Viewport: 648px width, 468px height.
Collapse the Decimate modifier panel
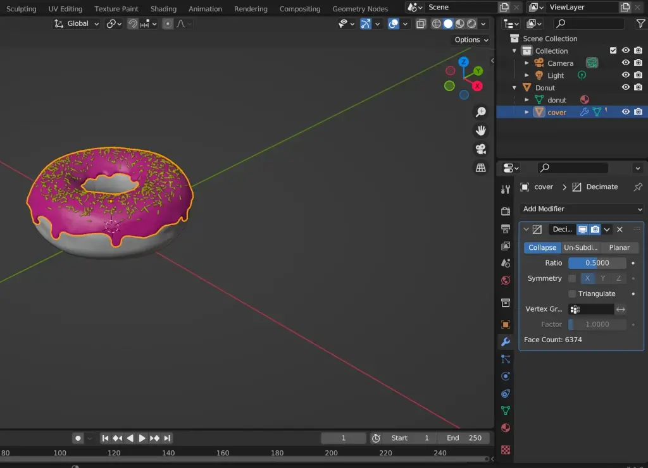tap(526, 229)
